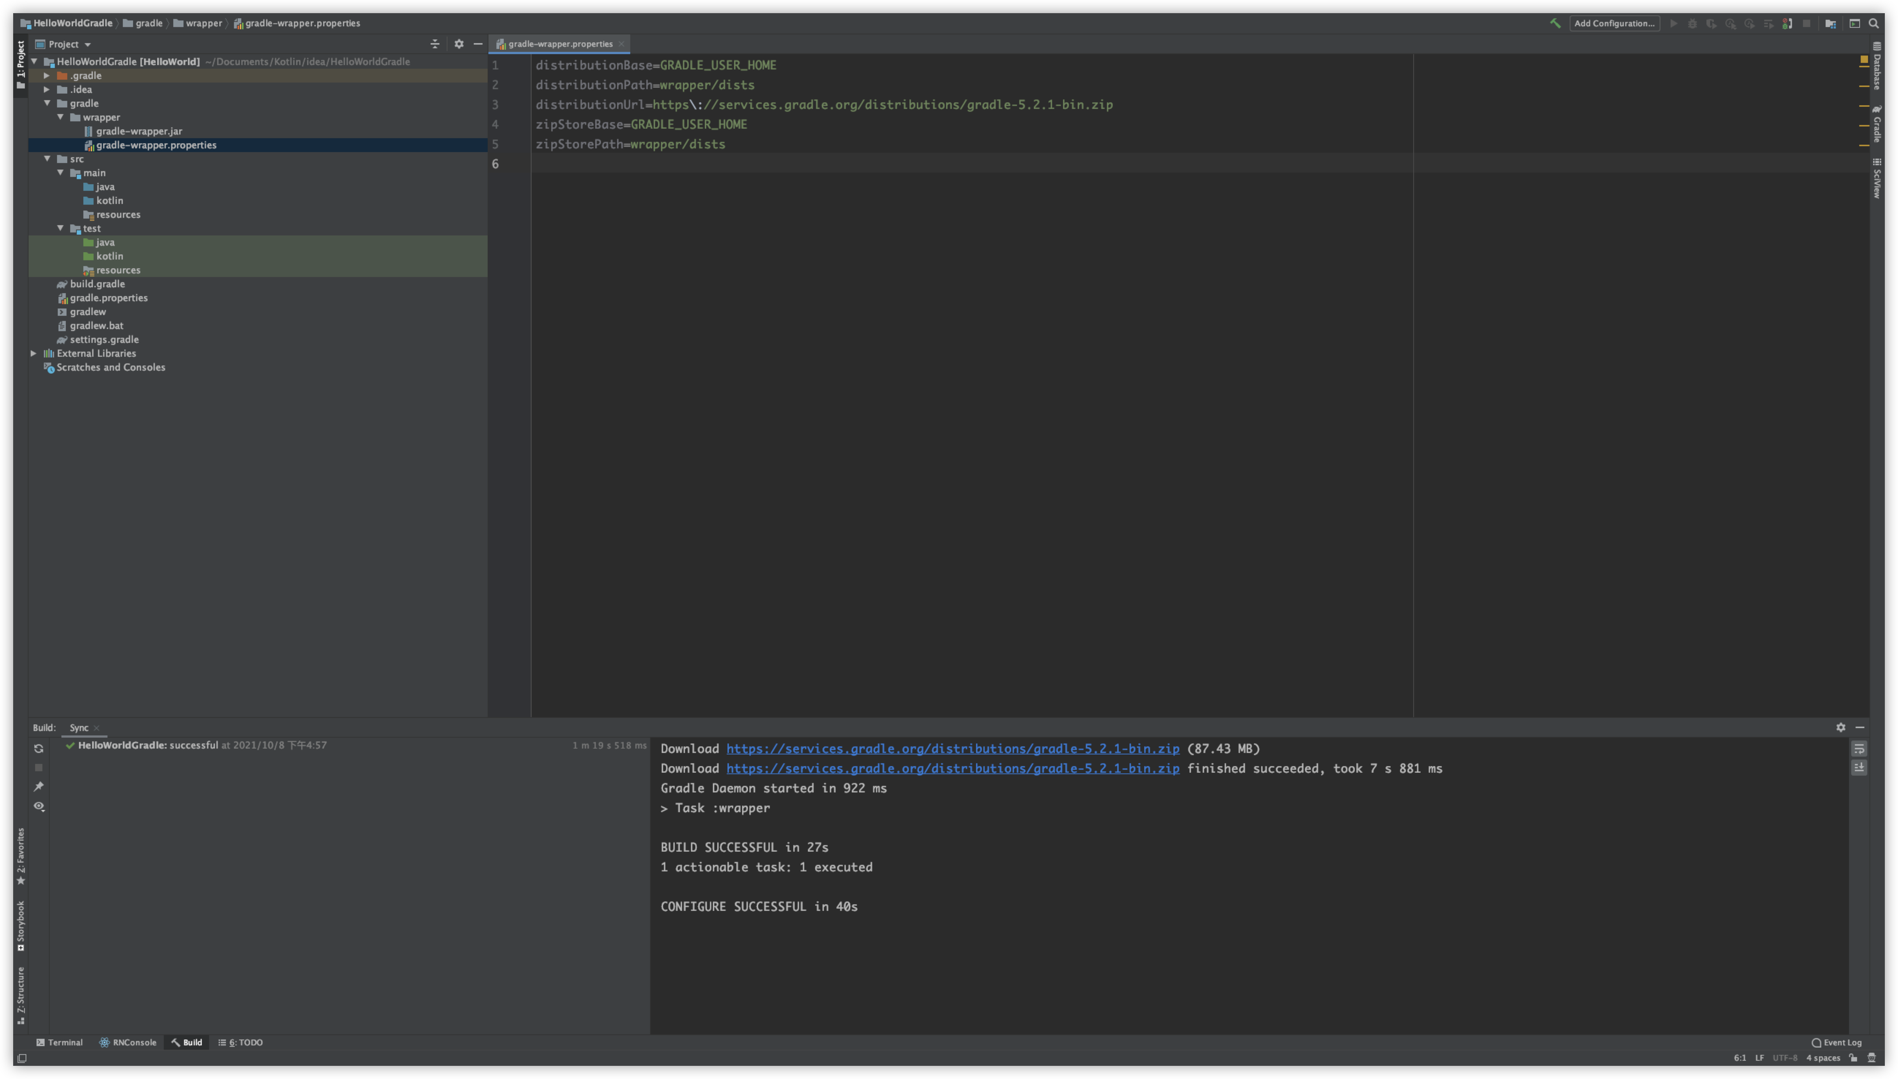Select gradle-wrapper.properties in project tree
This screenshot has width=1898, height=1079.
click(x=156, y=144)
